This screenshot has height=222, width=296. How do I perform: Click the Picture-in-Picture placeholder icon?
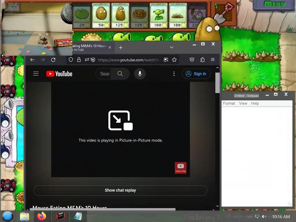(x=121, y=121)
